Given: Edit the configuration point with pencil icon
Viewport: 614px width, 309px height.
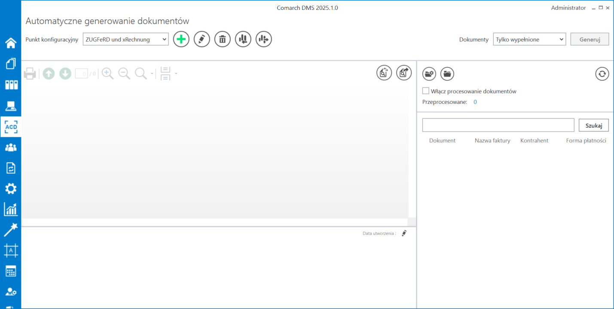Looking at the screenshot, I should tap(202, 39).
